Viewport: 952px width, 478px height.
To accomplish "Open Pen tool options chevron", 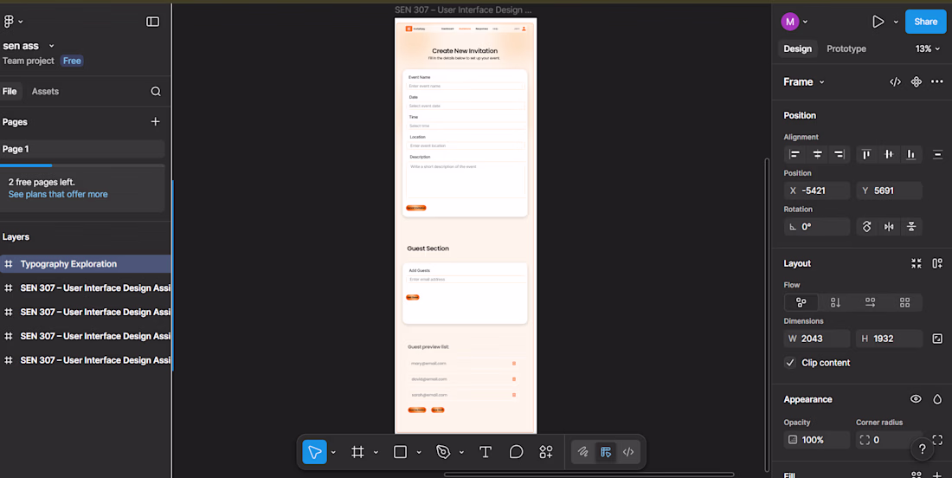I will 461,453.
